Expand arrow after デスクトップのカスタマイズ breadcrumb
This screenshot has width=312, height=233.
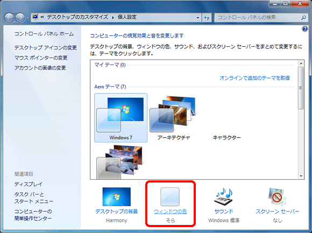[x=113, y=18]
